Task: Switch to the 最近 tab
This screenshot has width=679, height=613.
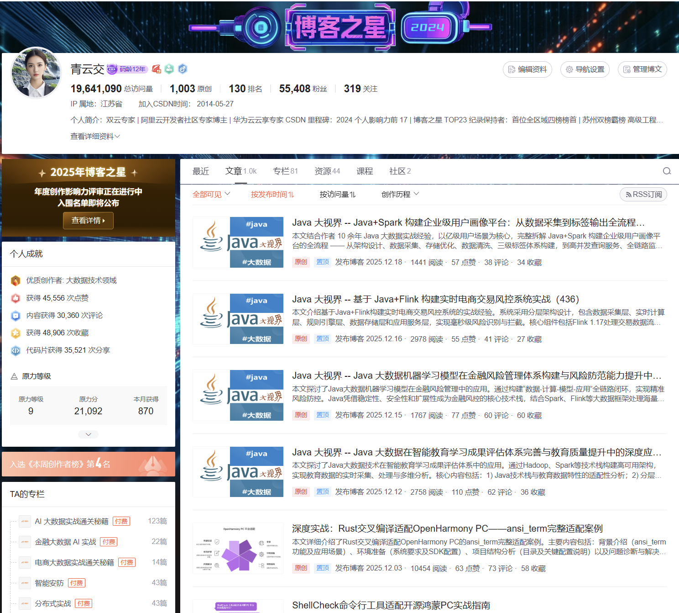Action: click(201, 171)
